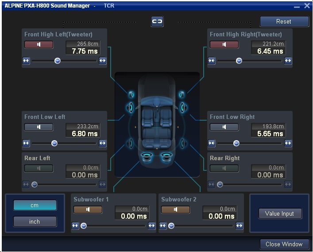The height and width of the screenshot is (252, 313).
Task: Switch measurement unit to inch
Action: (35, 221)
